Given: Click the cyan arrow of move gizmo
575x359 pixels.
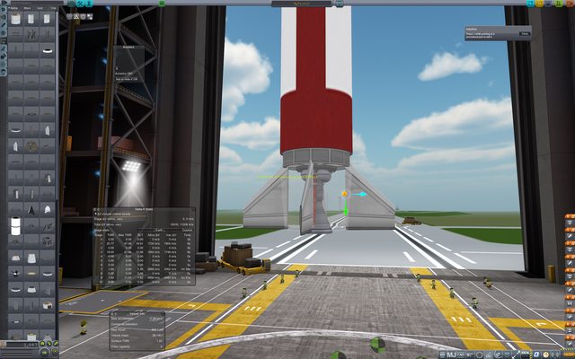Looking at the screenshot, I should point(361,194).
